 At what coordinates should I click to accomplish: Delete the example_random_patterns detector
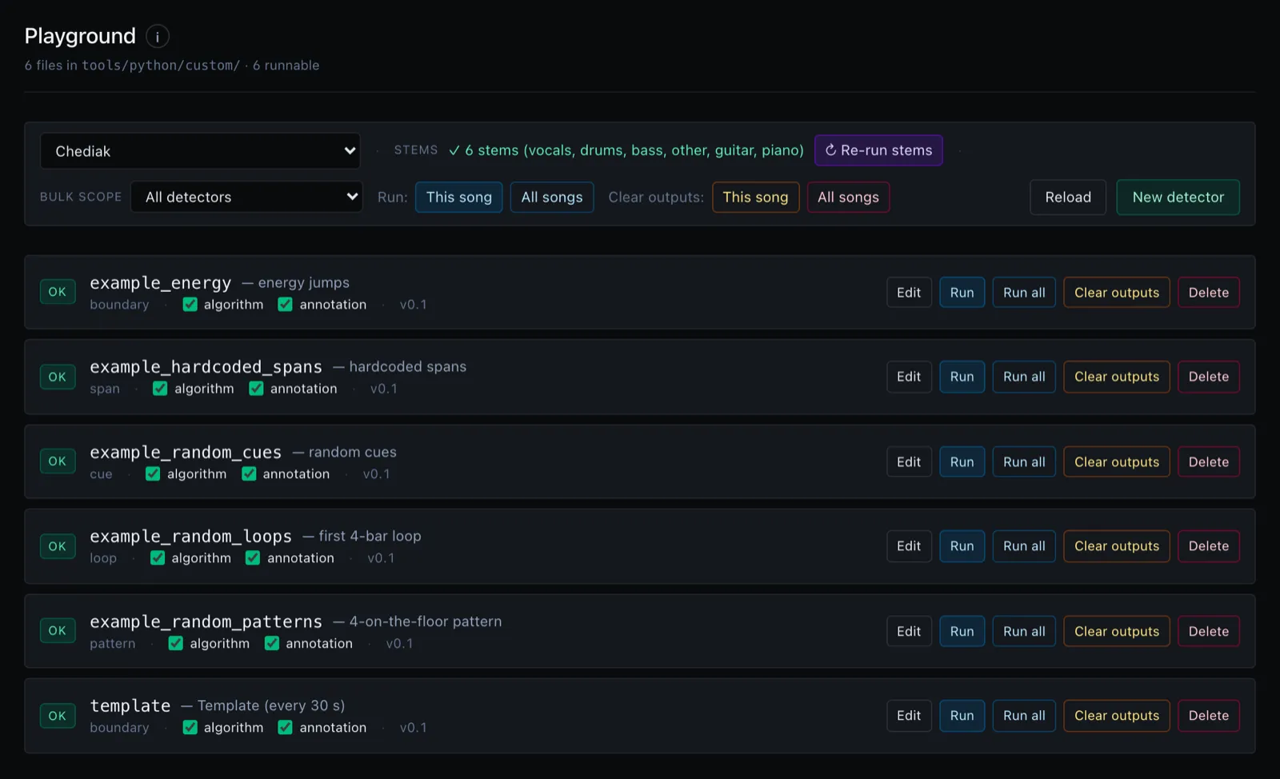1209,632
